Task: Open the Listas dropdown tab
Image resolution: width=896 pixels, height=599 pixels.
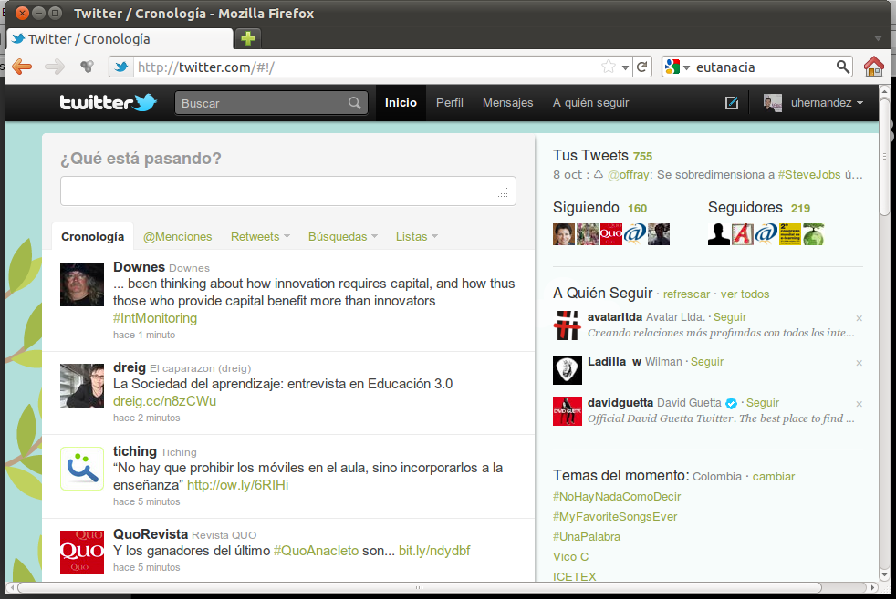Action: (416, 236)
